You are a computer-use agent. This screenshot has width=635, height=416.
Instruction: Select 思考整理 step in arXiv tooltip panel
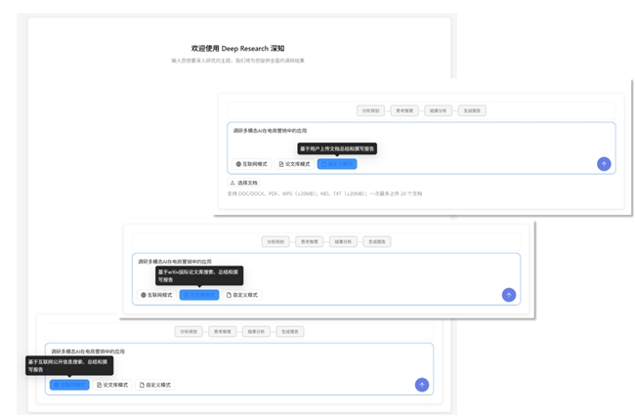pos(309,241)
